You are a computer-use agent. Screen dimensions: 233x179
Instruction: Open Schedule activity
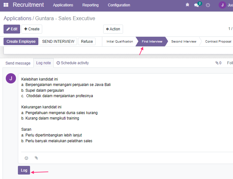[x=73, y=63]
